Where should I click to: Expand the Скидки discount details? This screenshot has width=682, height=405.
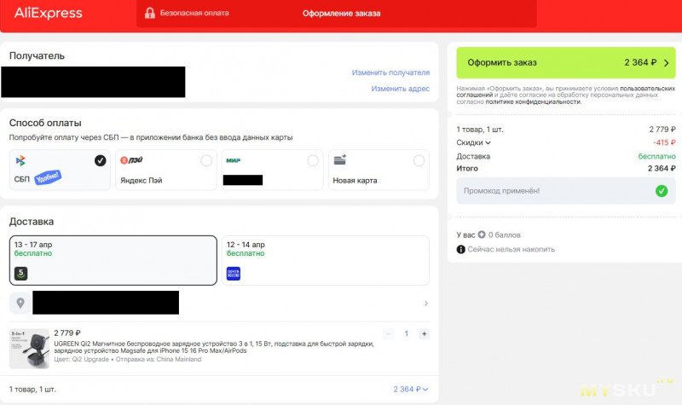[x=474, y=143]
